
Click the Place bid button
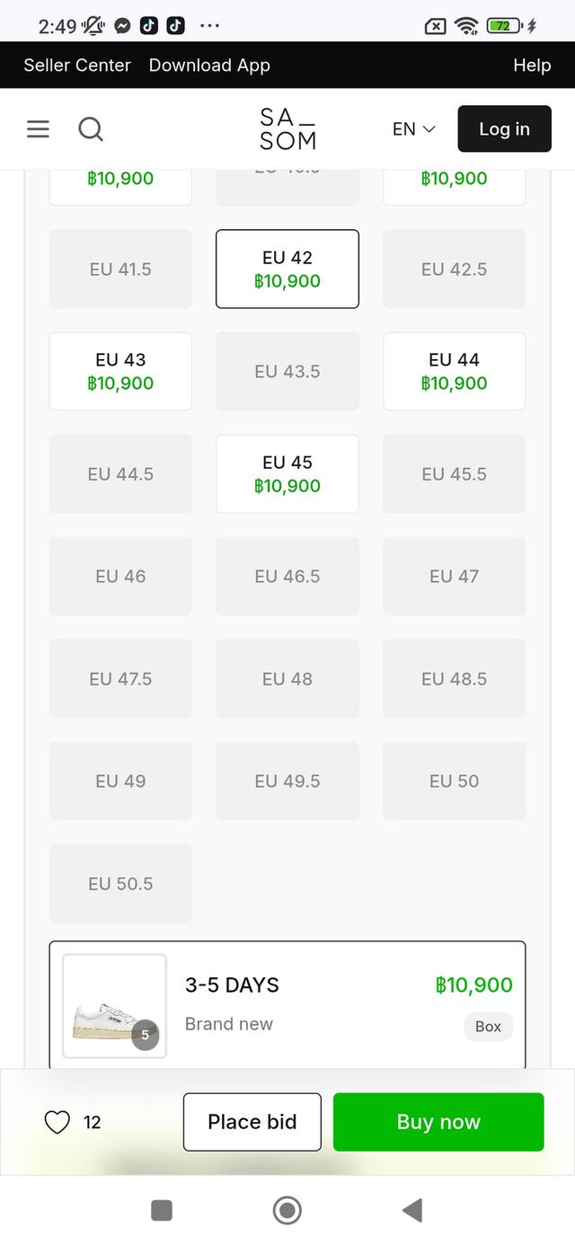click(x=252, y=1122)
